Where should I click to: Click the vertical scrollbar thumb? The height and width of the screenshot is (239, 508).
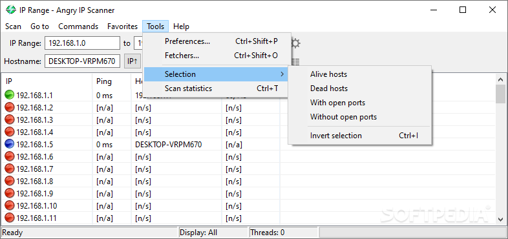[500, 94]
